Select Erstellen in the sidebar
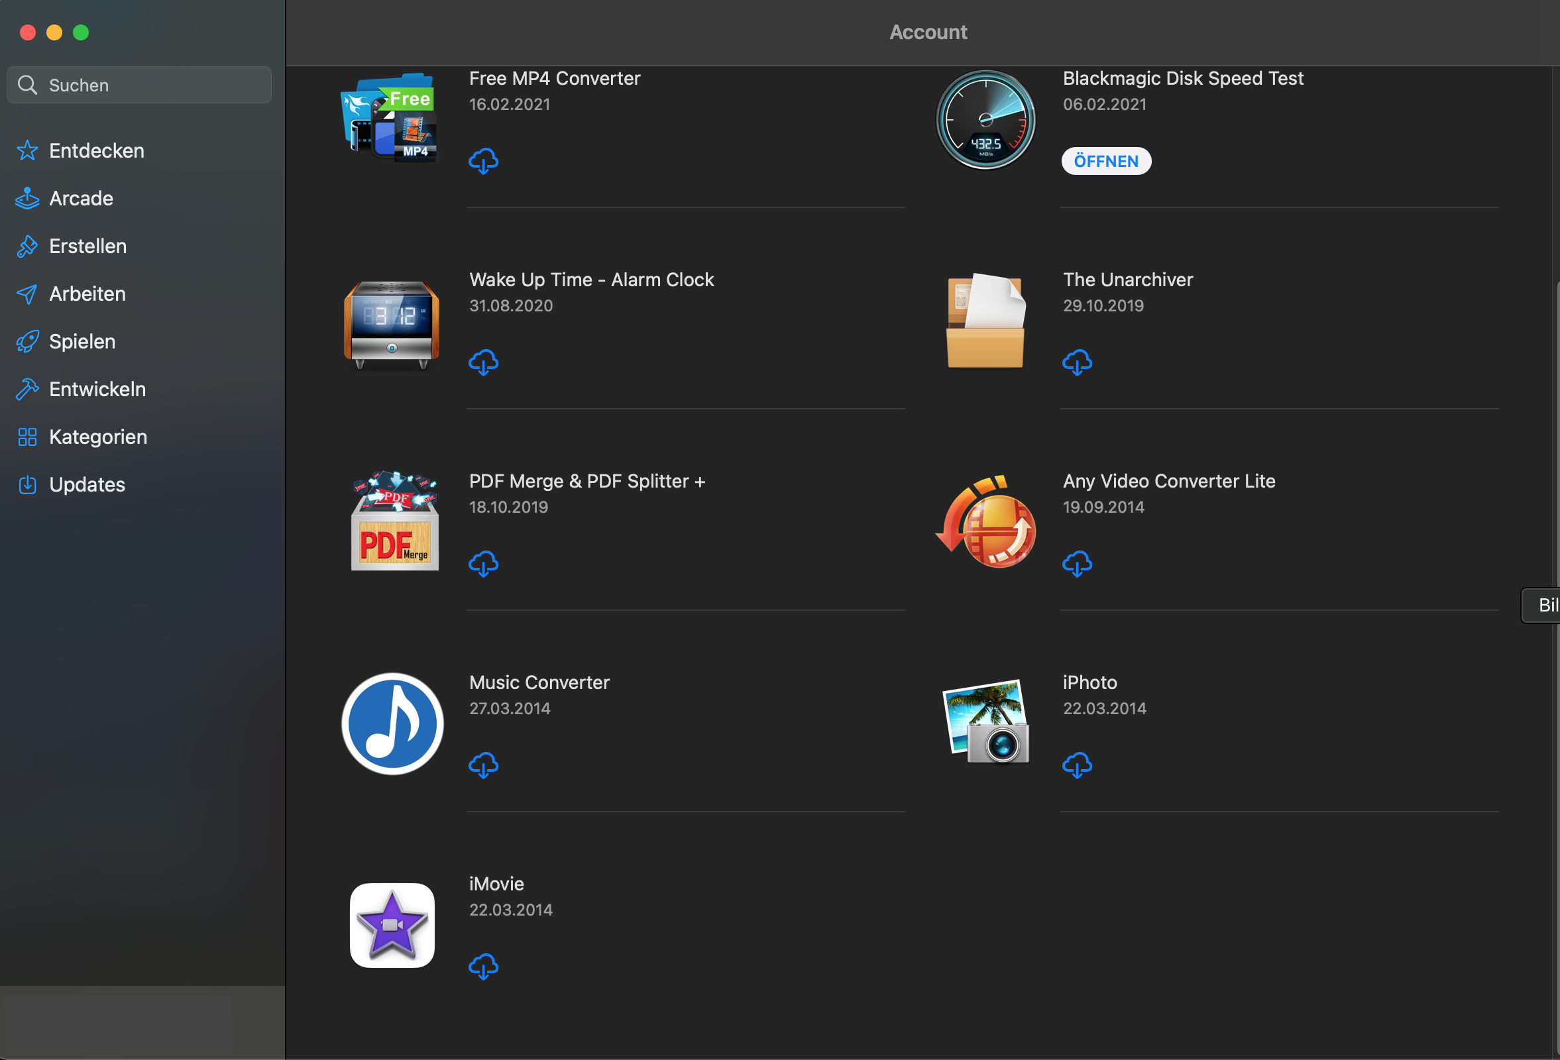 click(x=87, y=246)
